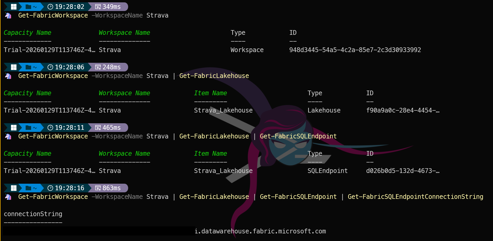
Task: Click the "Item Name" header above the Lakehouse row
Action: tap(211, 93)
